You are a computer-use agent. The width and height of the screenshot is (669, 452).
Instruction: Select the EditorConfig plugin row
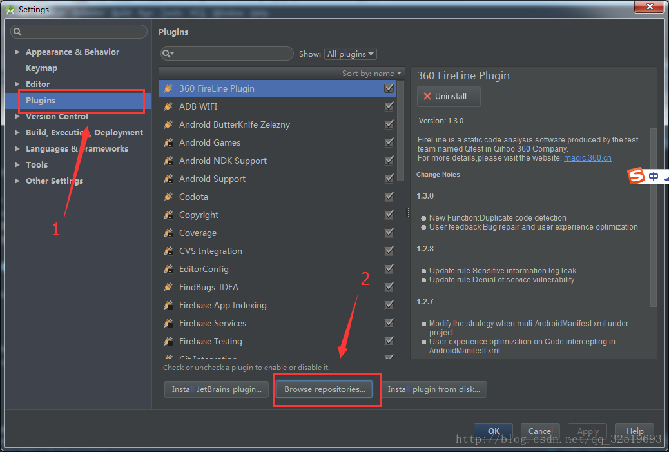tap(278, 269)
